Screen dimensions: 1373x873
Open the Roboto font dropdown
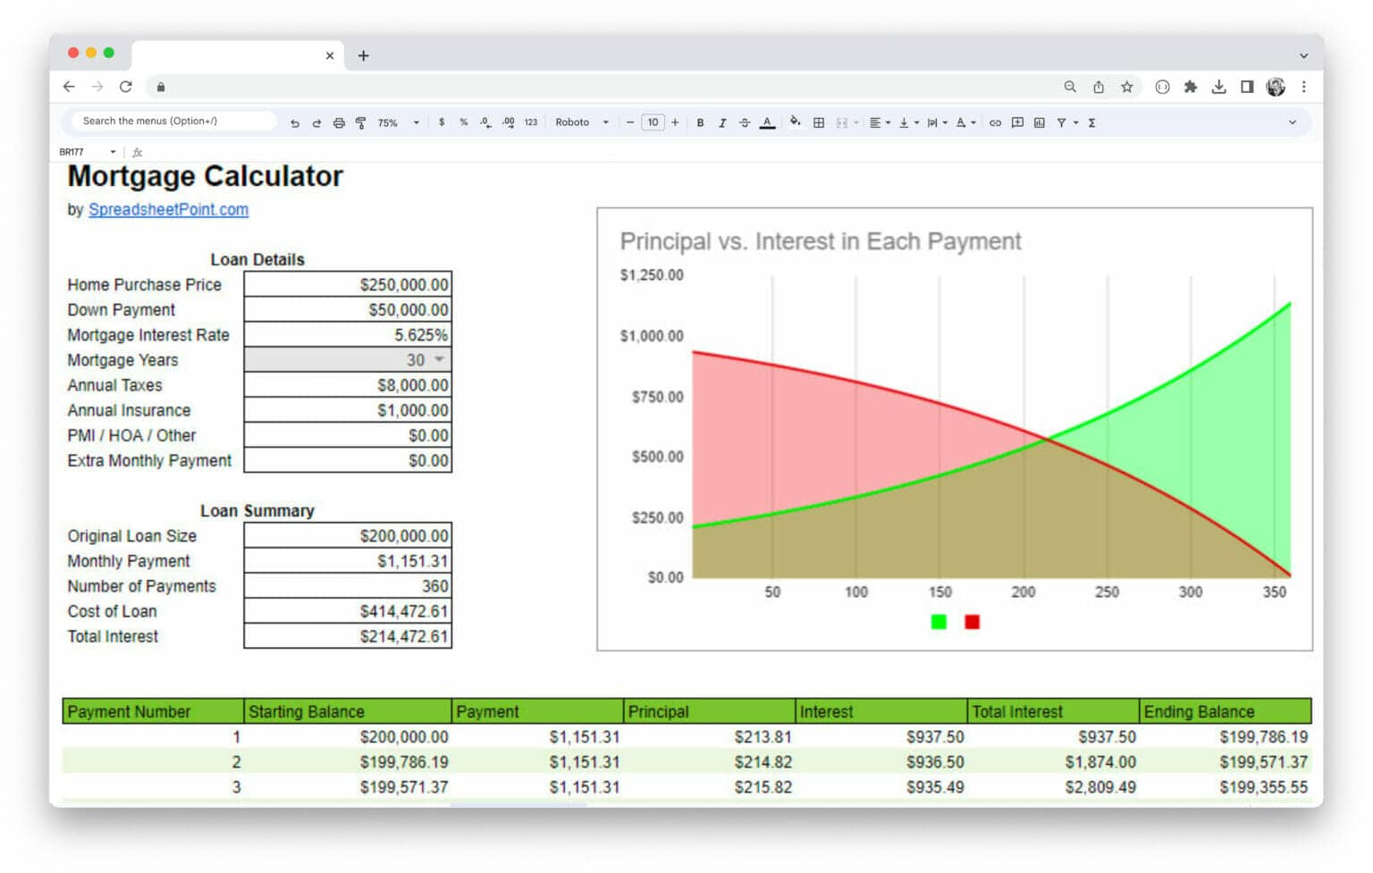[579, 122]
